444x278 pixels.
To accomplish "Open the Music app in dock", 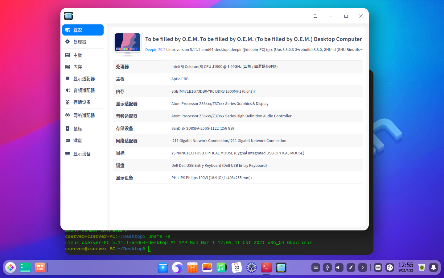I will pos(222,267).
